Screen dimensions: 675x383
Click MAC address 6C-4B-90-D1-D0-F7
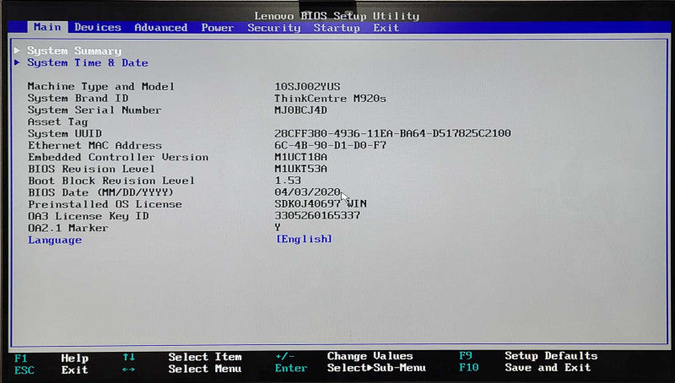pos(330,145)
